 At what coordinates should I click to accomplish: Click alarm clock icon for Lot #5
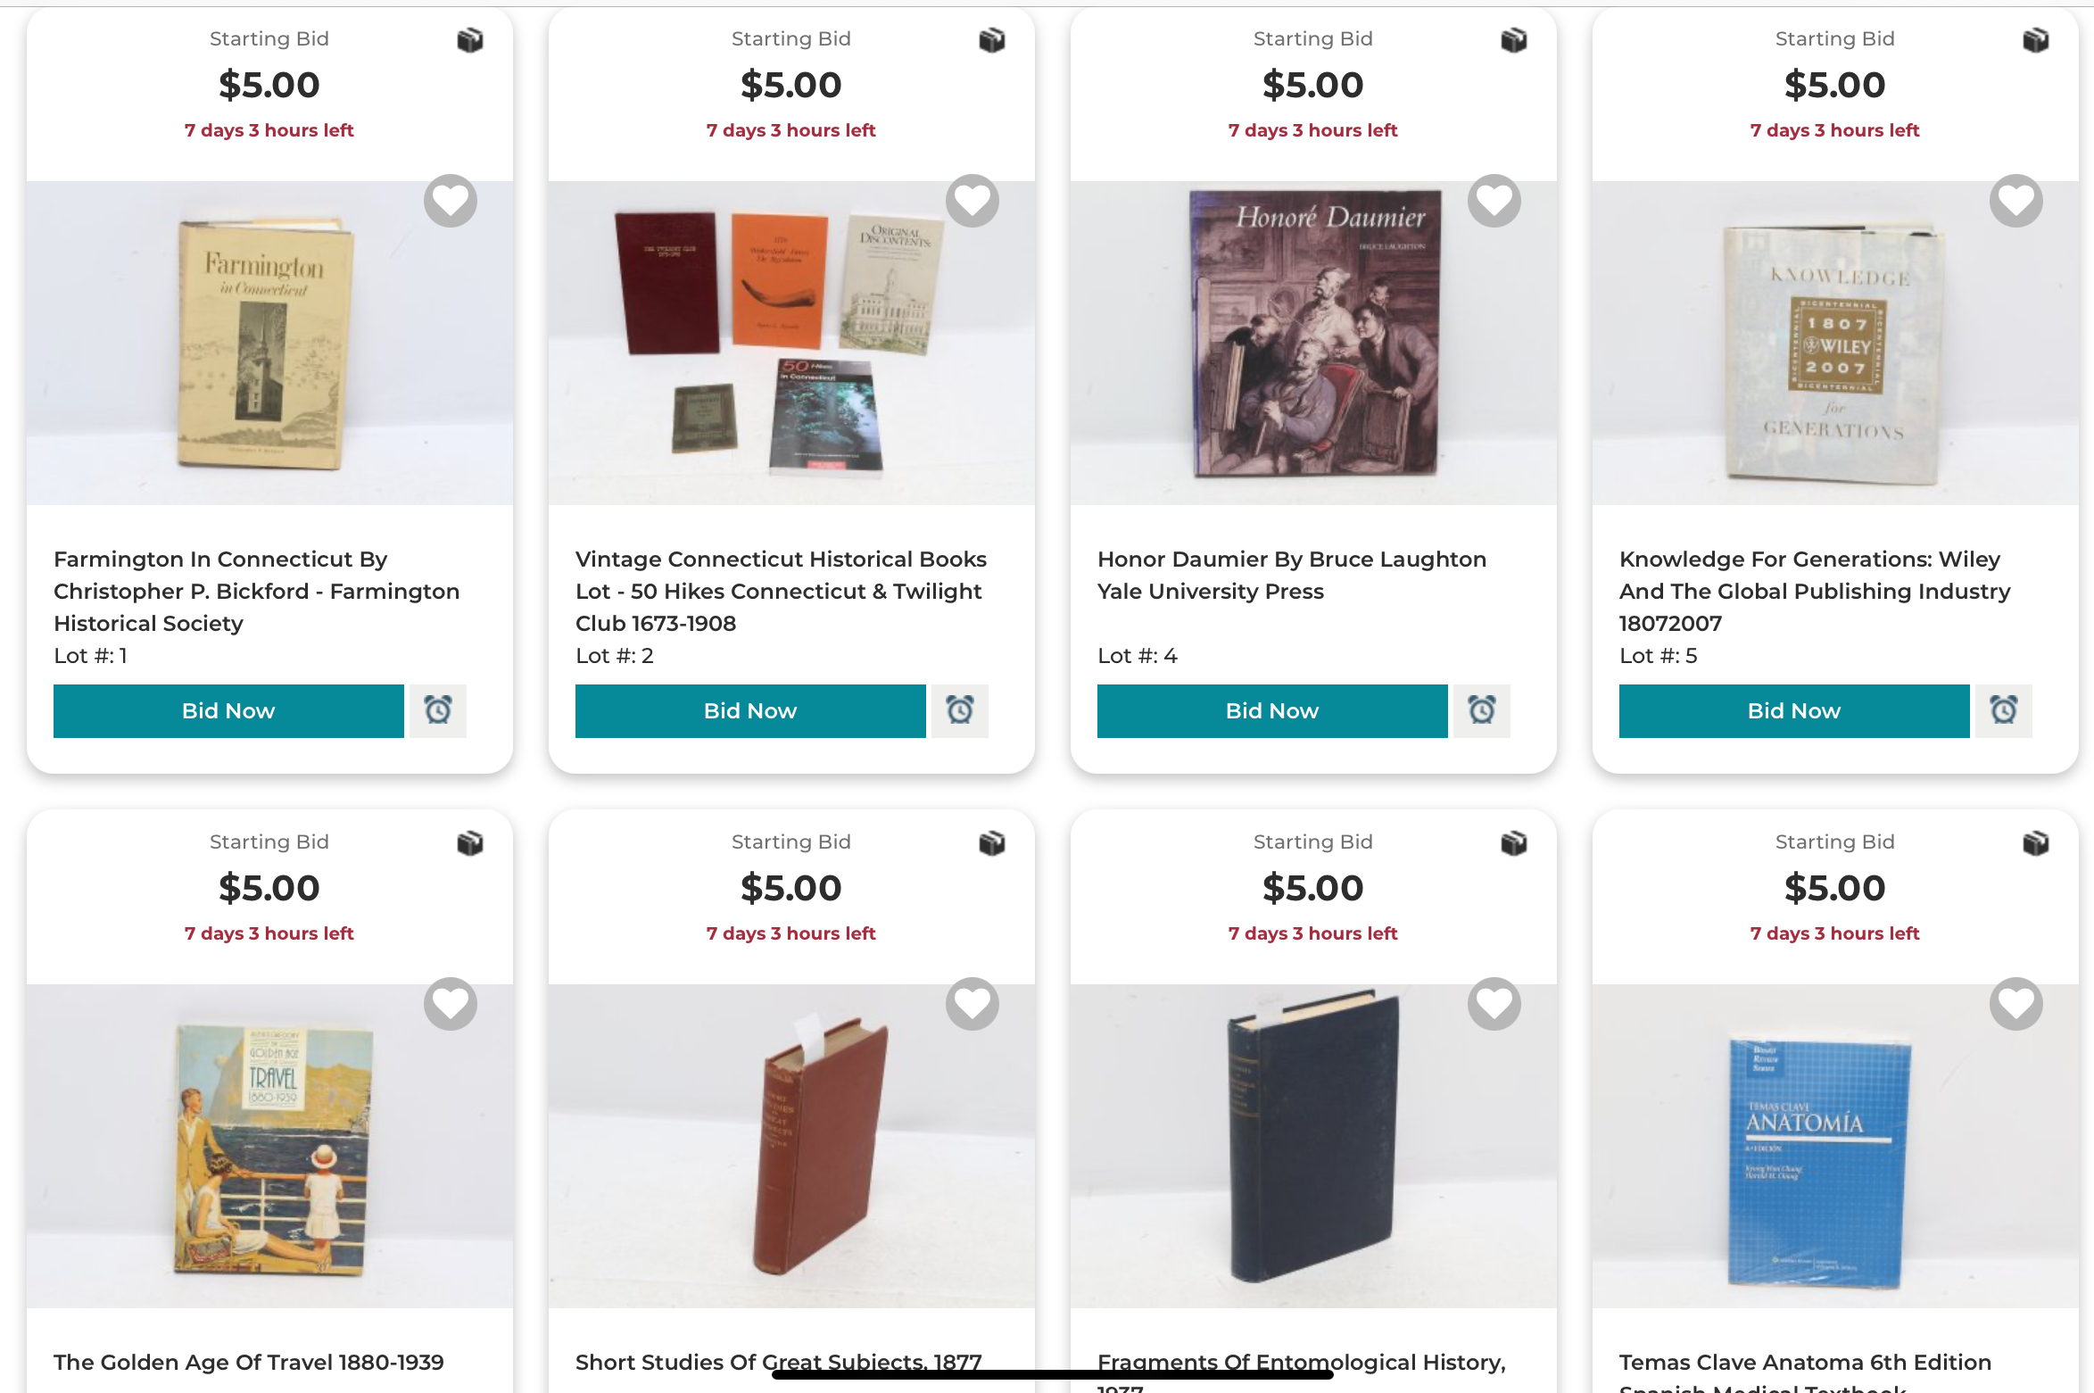[x=2004, y=710]
